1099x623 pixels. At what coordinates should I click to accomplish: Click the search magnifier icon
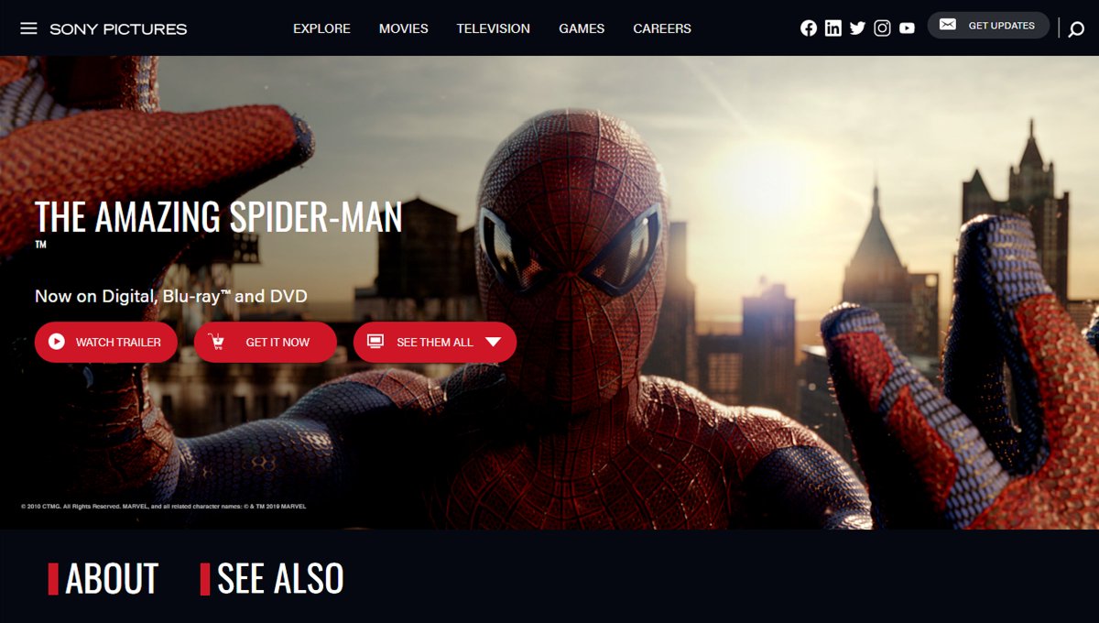(1077, 28)
